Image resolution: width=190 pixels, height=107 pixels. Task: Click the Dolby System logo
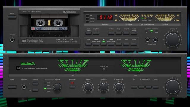click(x=69, y=12)
